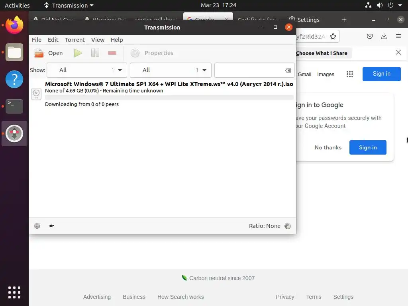Open Settings in the Google footer
Viewport: 408px width, 306px height.
point(343,297)
